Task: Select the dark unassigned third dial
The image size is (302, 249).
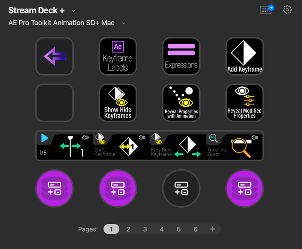Action: point(181,188)
